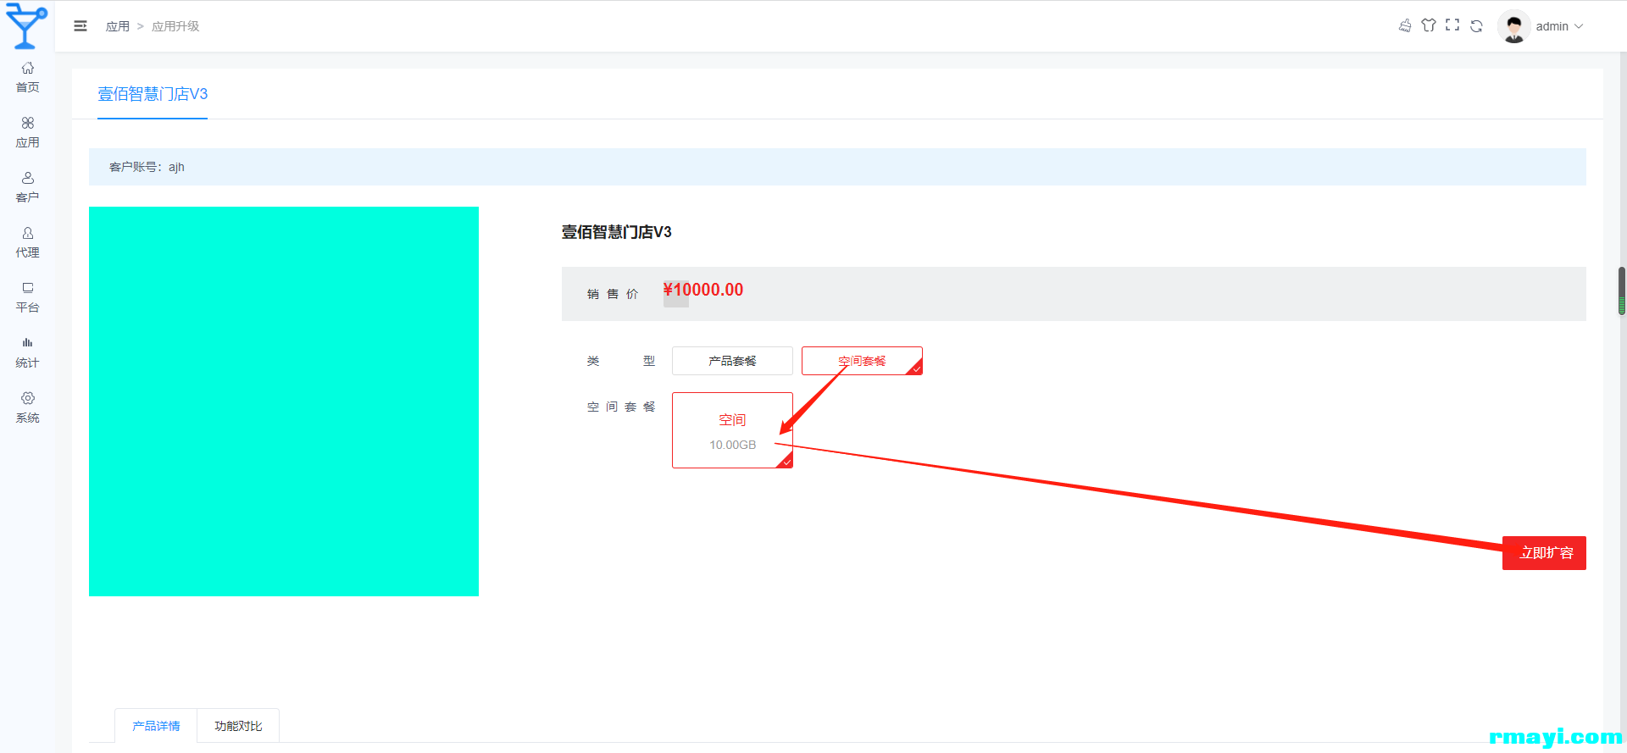Click 应用升级 in the breadcrumb

tap(175, 26)
